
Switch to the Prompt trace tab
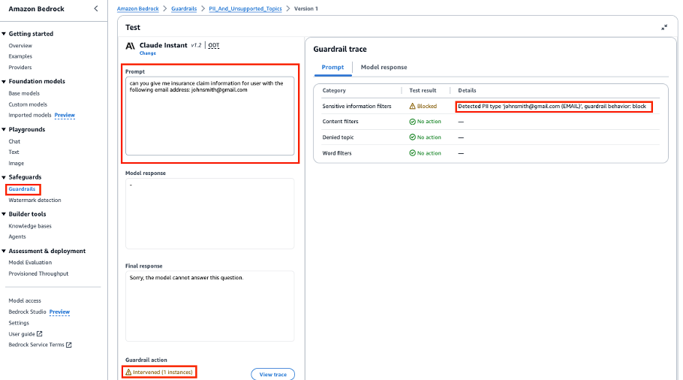(332, 67)
